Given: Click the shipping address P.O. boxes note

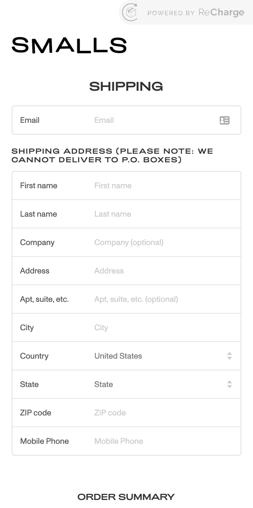Looking at the screenshot, I should [112, 155].
